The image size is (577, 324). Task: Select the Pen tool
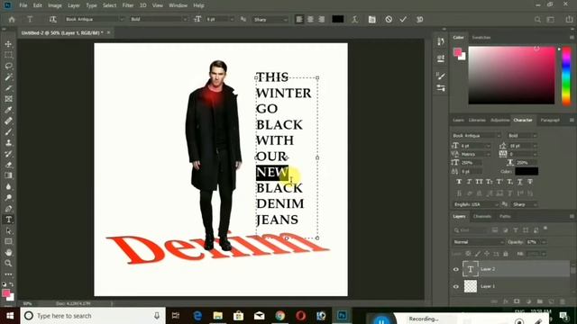pyautogui.click(x=8, y=209)
